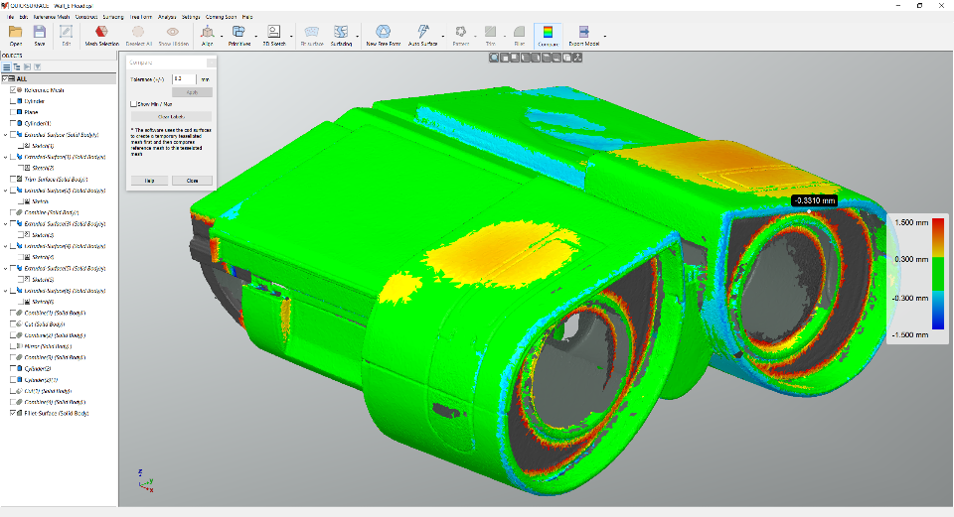Image resolution: width=954 pixels, height=517 pixels.
Task: Open the Primitives tool
Action: 239,36
